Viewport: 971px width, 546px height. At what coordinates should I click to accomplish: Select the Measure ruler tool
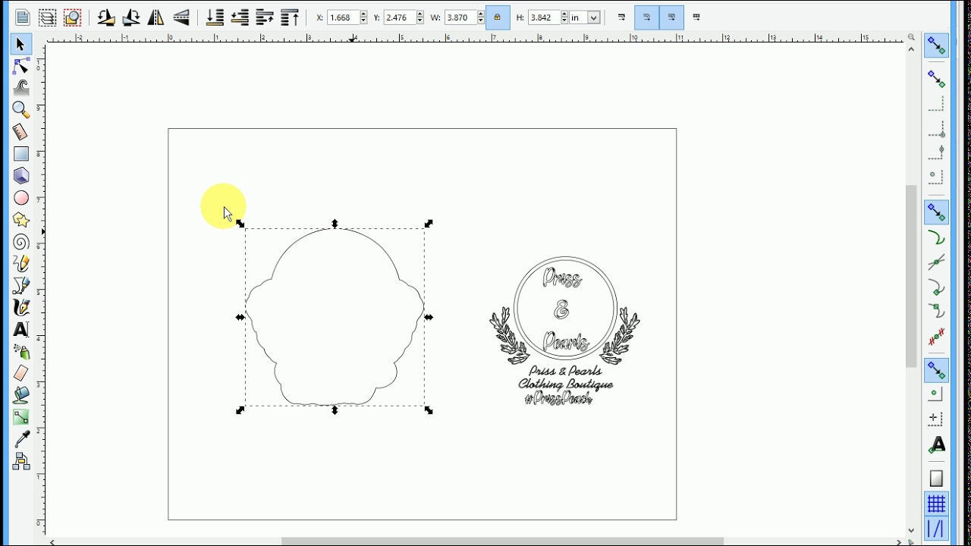tap(21, 132)
